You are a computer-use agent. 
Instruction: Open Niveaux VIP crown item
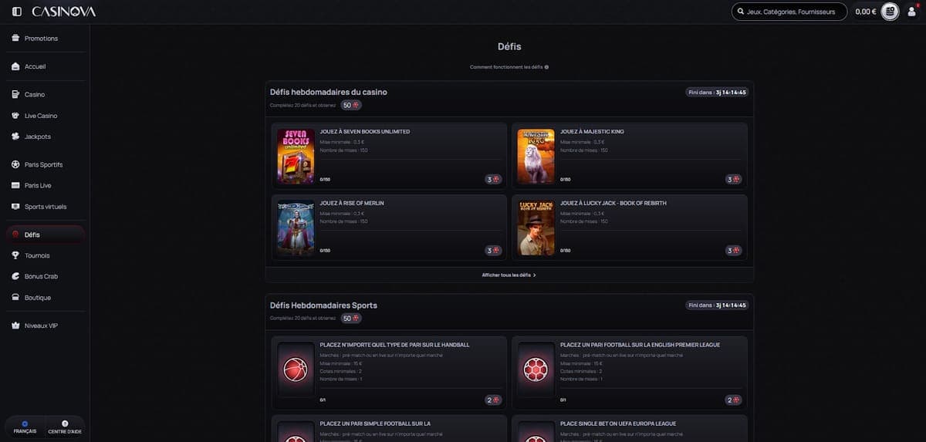[x=41, y=326]
